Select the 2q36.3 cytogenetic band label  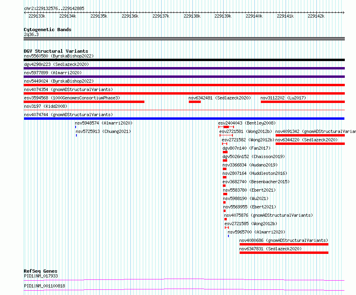tap(31, 34)
